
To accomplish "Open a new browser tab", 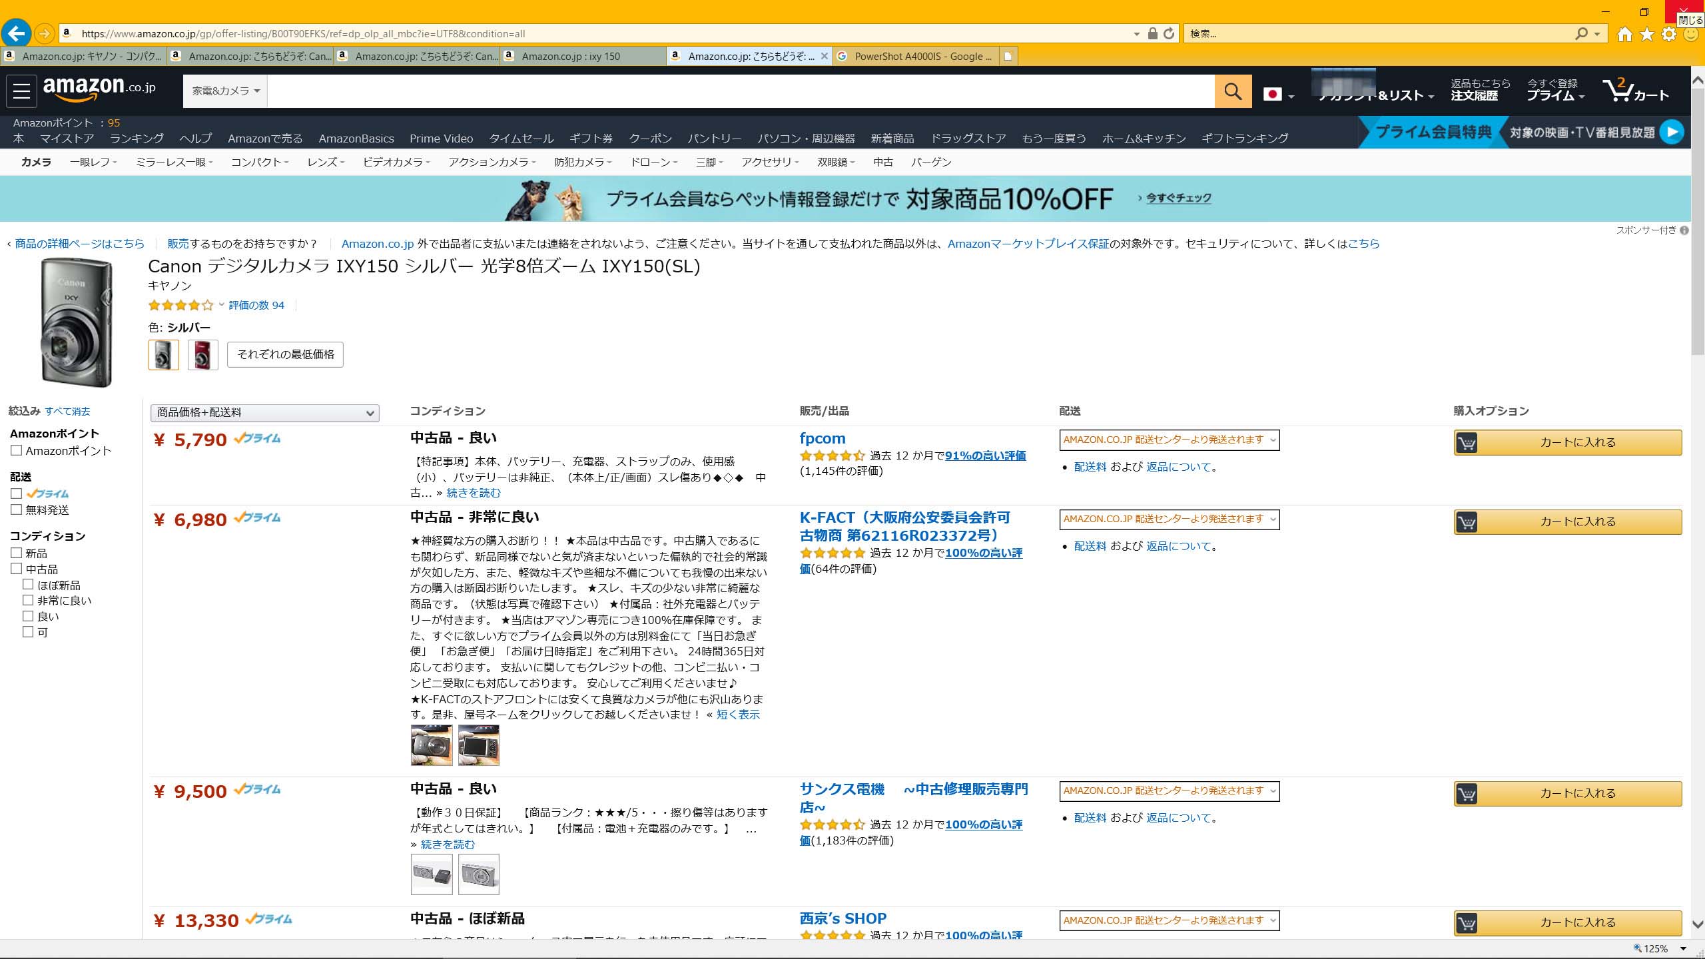I will pyautogui.click(x=1008, y=57).
